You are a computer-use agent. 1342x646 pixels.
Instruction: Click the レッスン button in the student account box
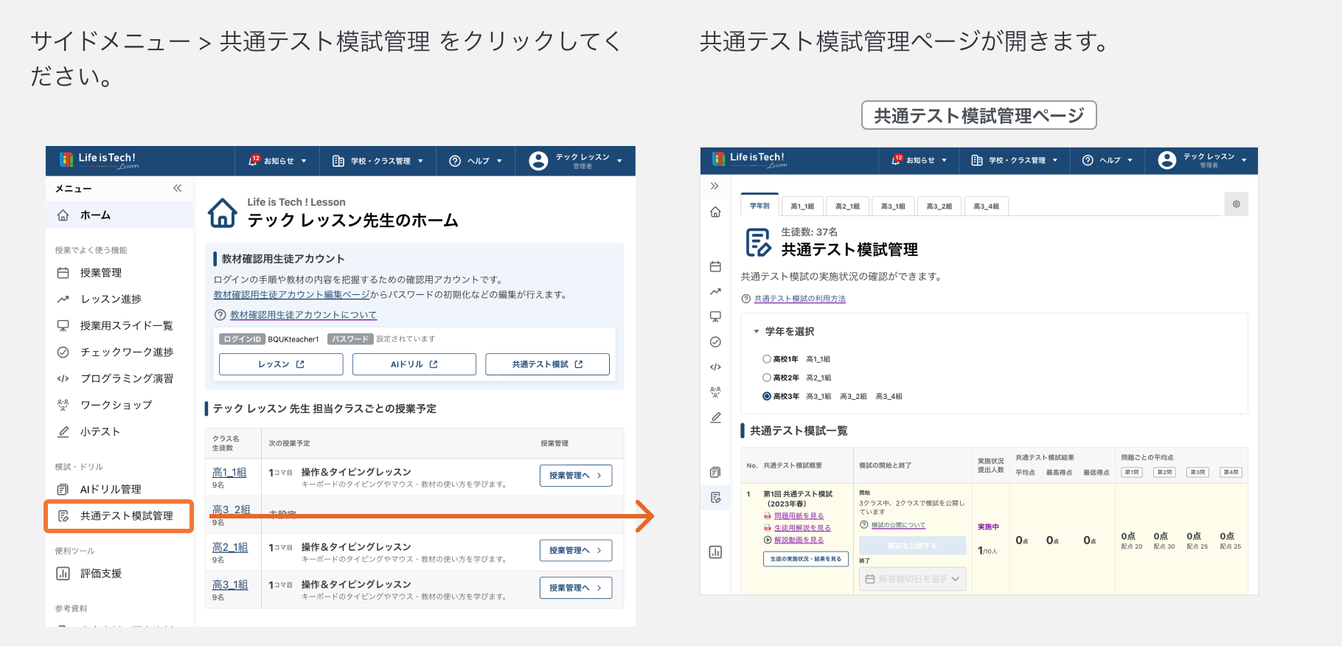click(x=281, y=364)
